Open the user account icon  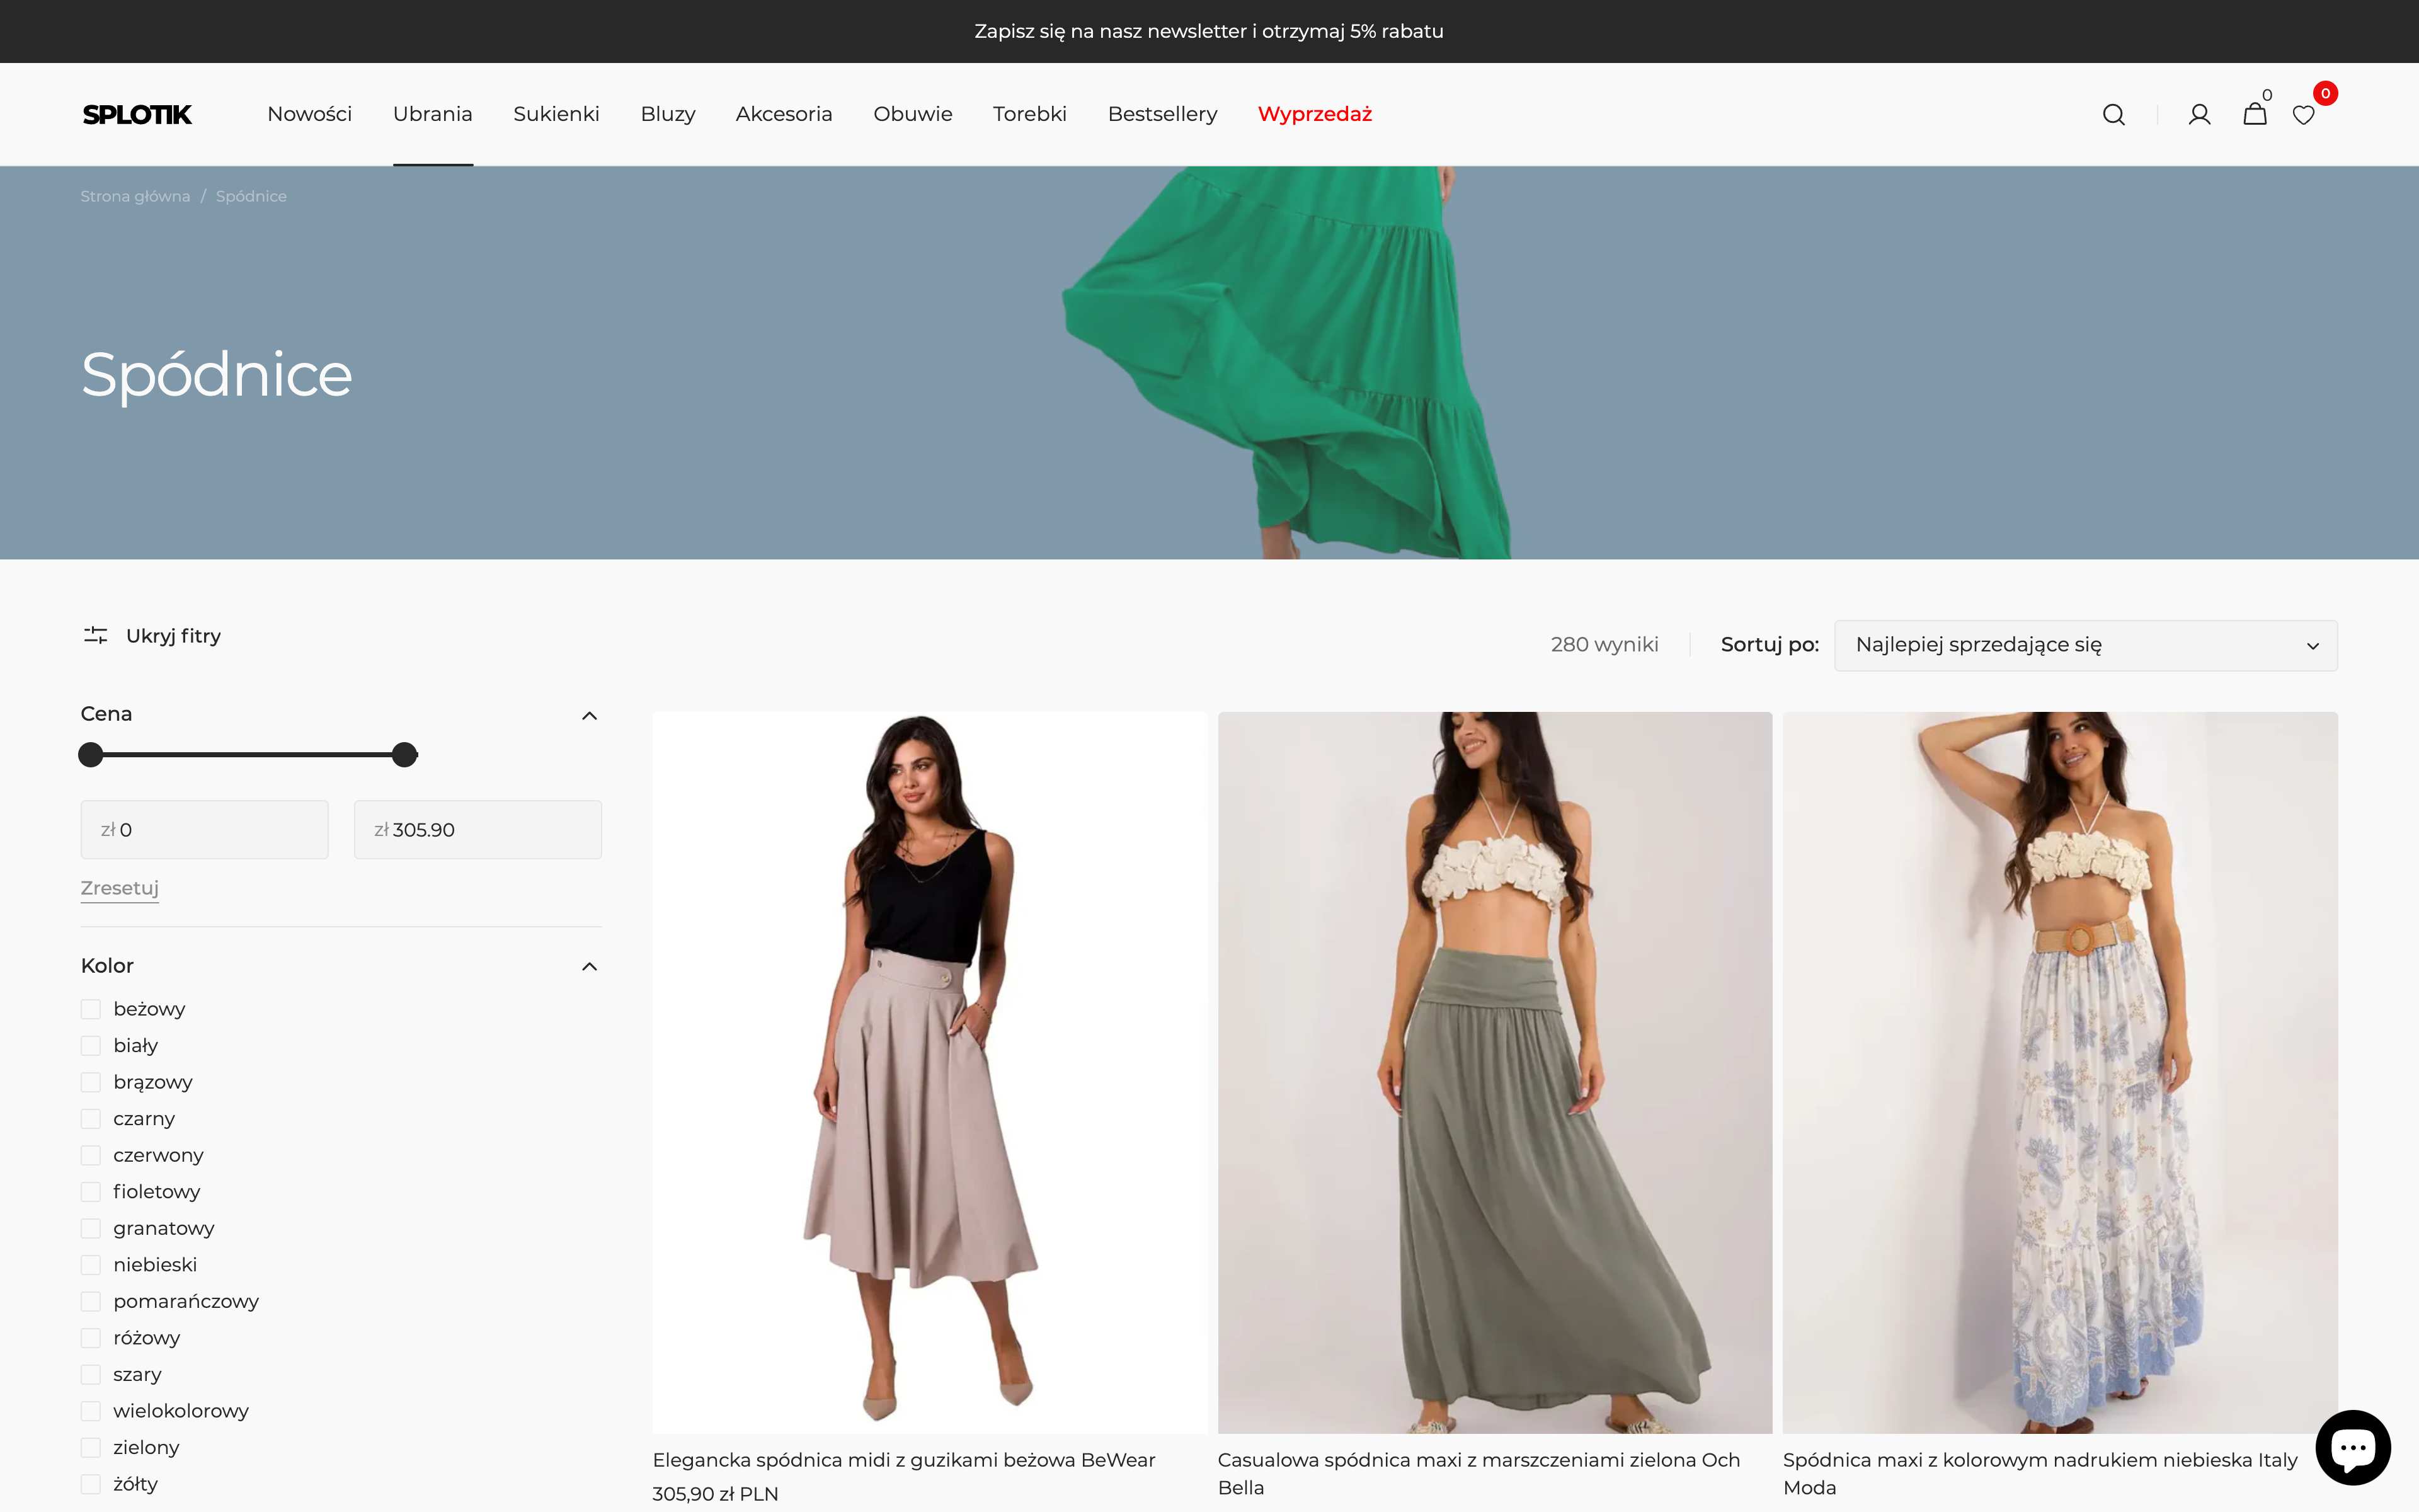tap(2198, 115)
